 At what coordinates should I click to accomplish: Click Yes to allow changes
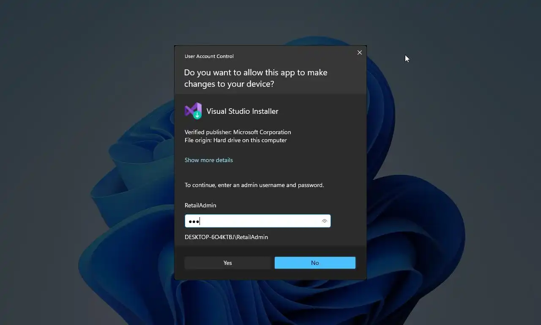[x=227, y=263]
